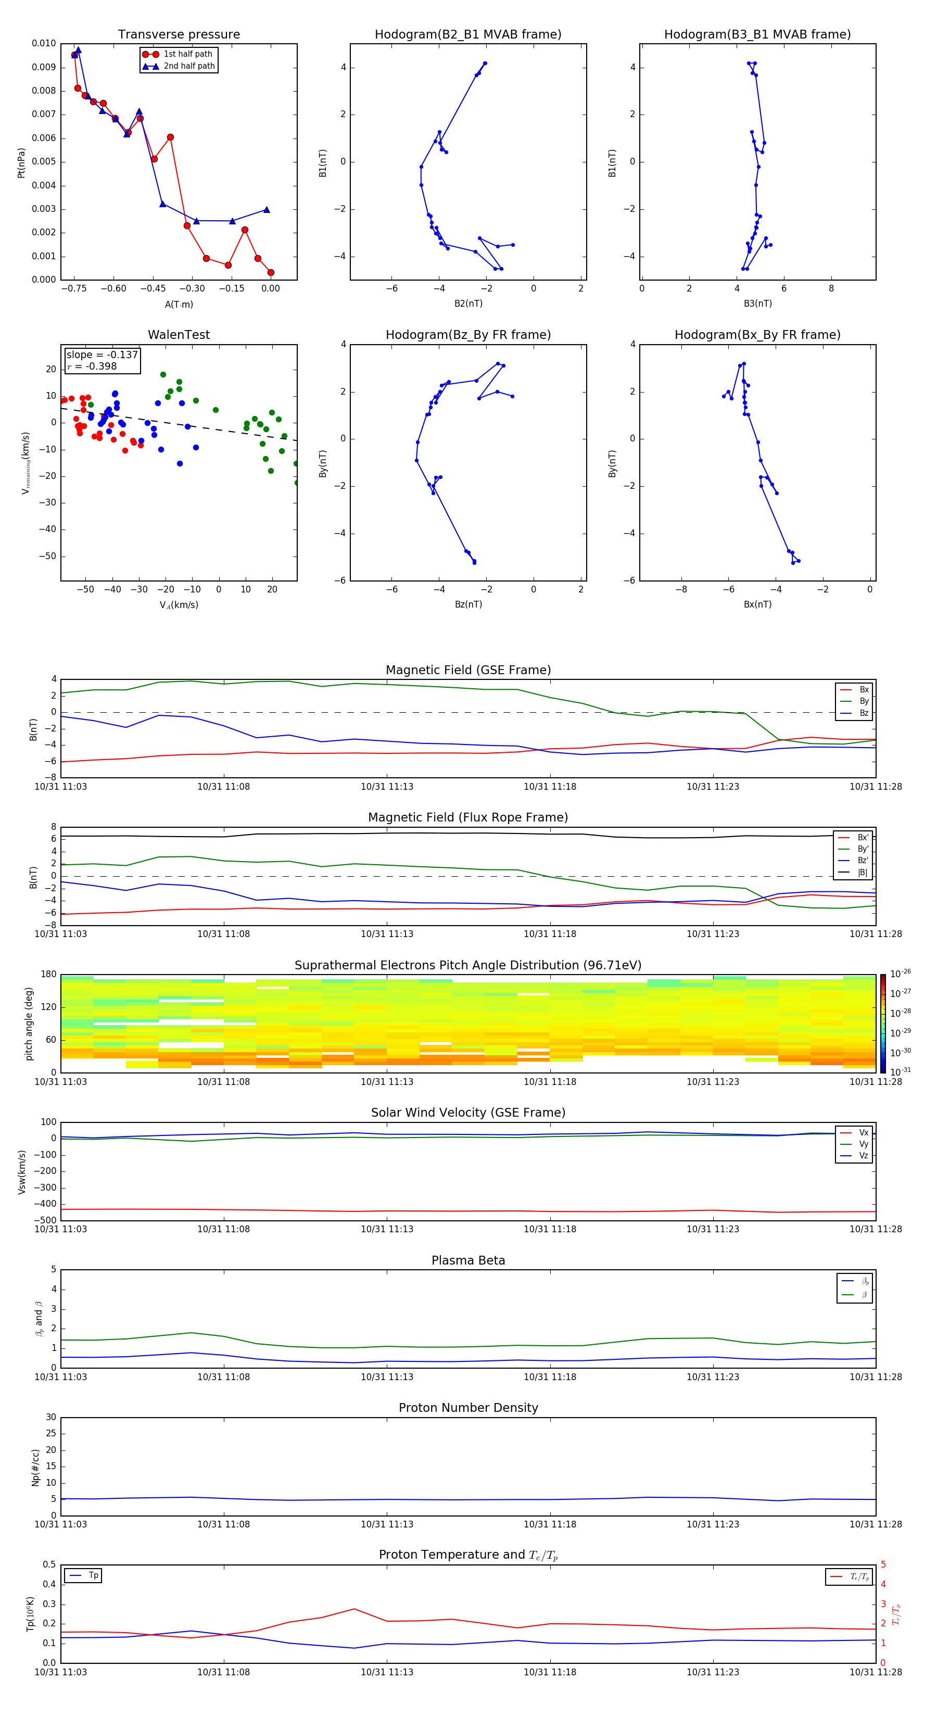Click the pitch angle colorbar
The image size is (937, 1718).
click(x=883, y=1024)
